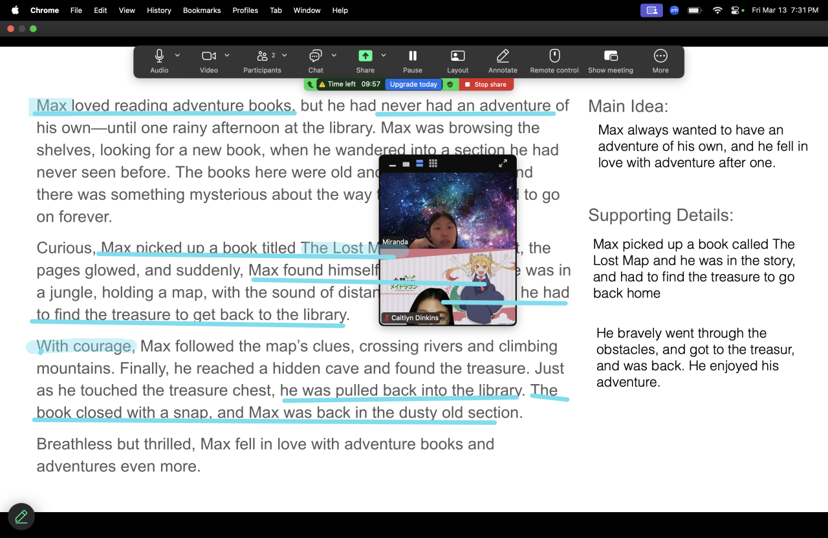Open the Layout options icon

pyautogui.click(x=457, y=56)
